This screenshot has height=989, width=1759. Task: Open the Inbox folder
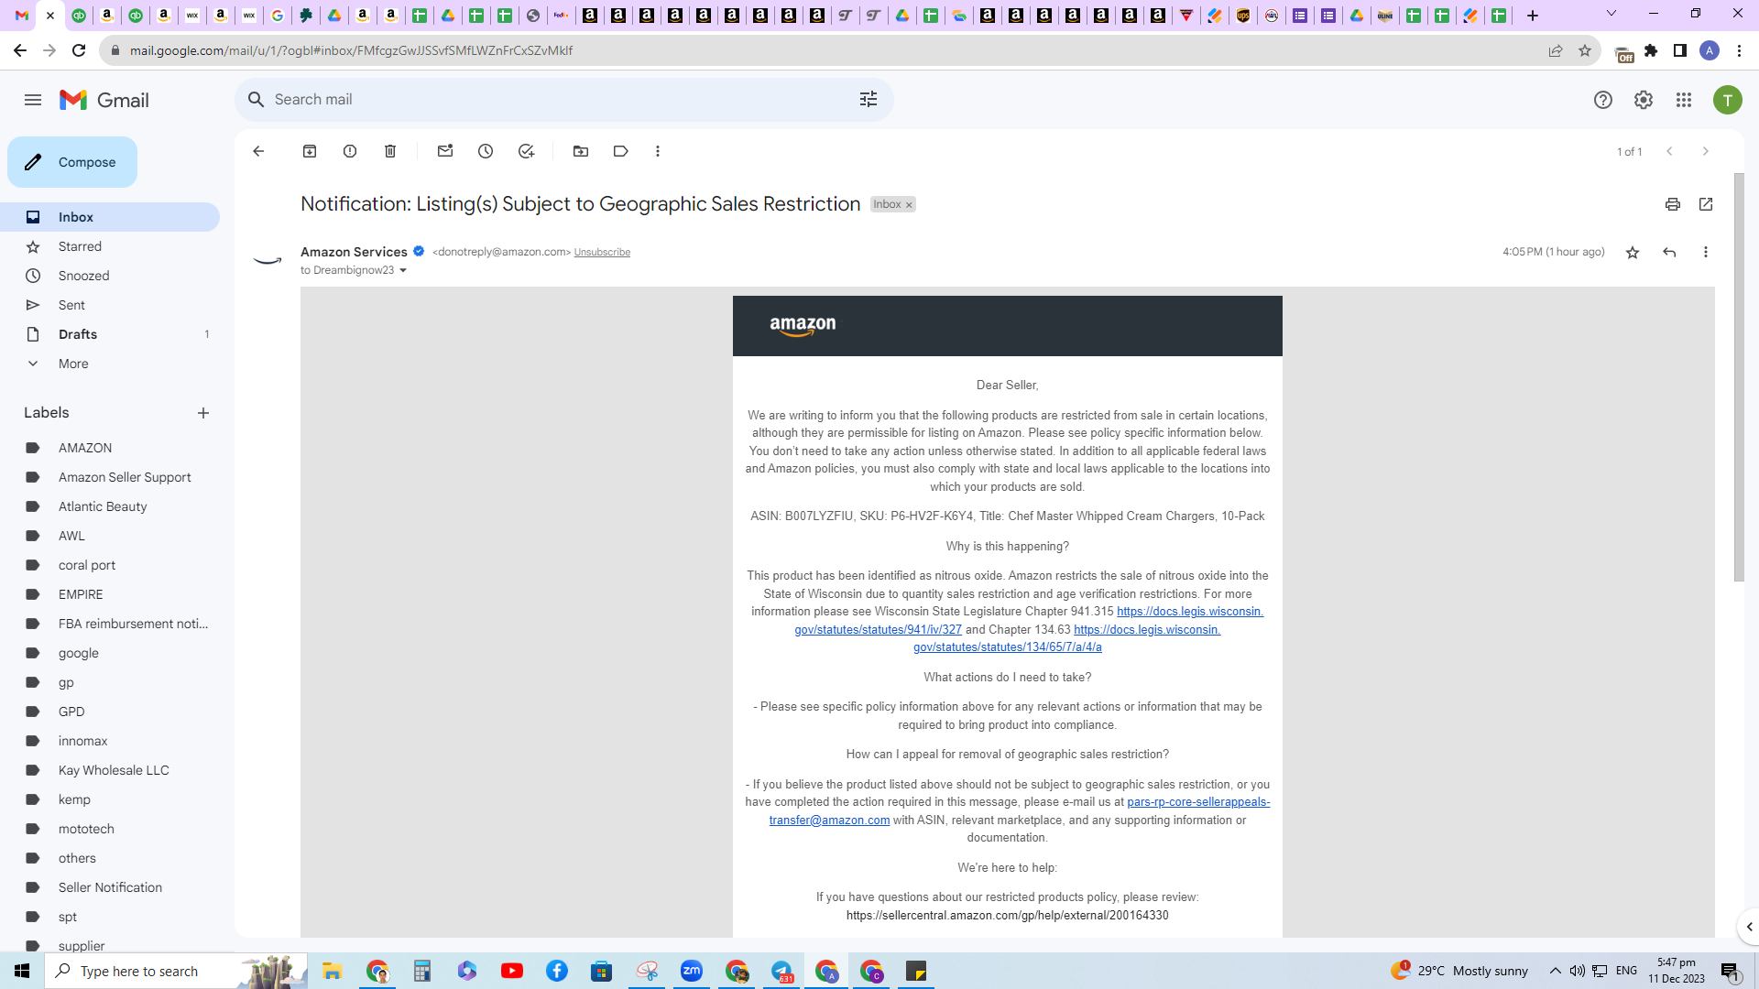pos(110,217)
